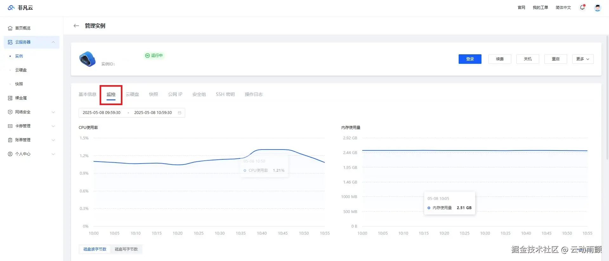Click the start date input field

101,113
